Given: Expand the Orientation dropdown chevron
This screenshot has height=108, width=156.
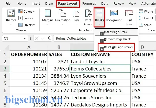Looking at the screenshot, I should [63, 24].
